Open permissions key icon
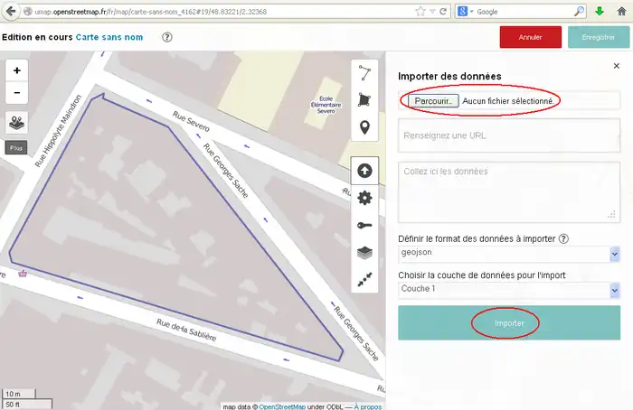Screen dimensions: 633x410 click(x=364, y=226)
